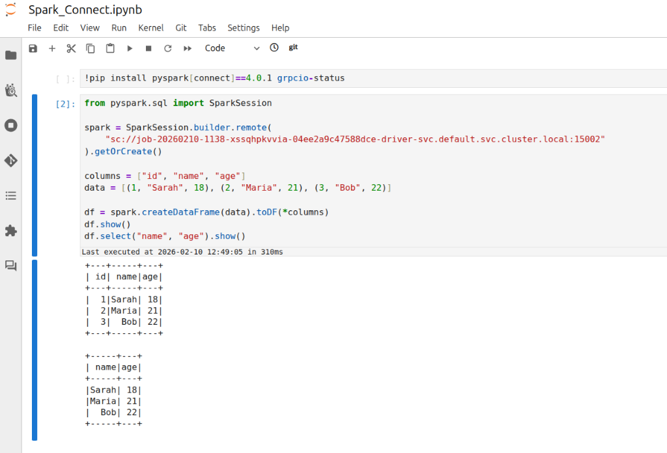Click the git toolbar button

[293, 48]
